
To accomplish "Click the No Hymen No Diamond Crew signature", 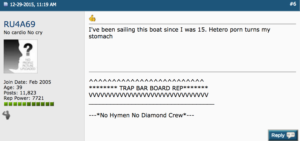I will [x=142, y=115].
